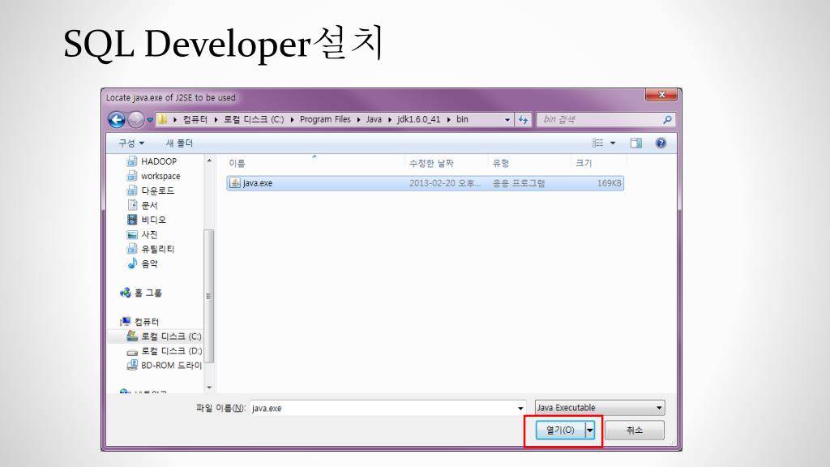Screen dimensions: 830x467
Task: Open the Java Executable file type dropdown
Action: point(600,408)
